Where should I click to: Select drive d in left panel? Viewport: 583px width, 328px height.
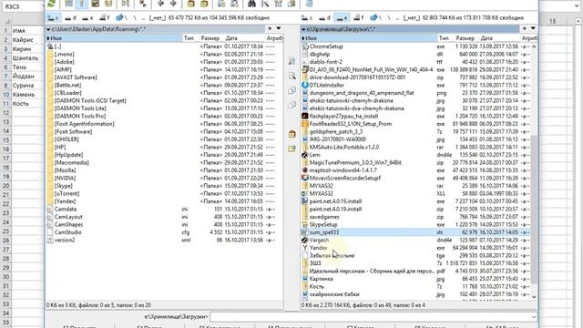click(70, 17)
